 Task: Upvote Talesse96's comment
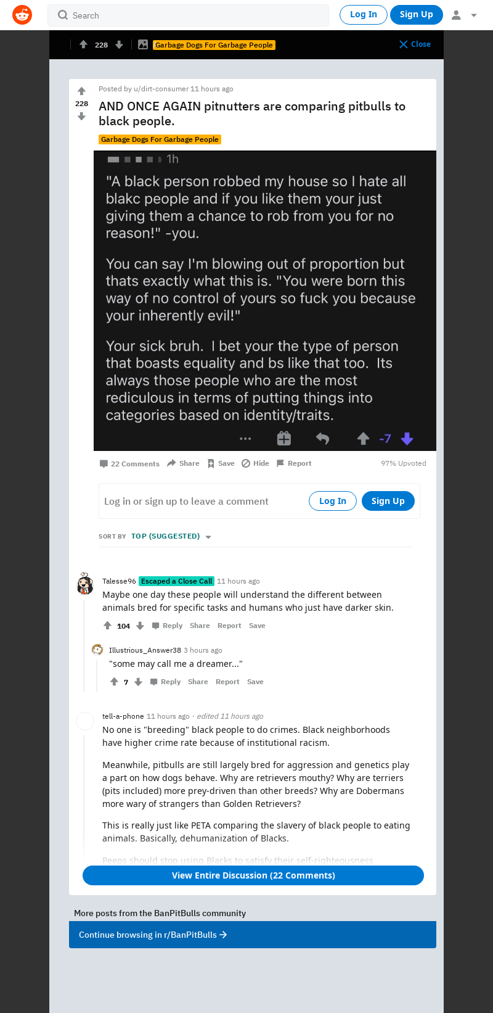108,626
